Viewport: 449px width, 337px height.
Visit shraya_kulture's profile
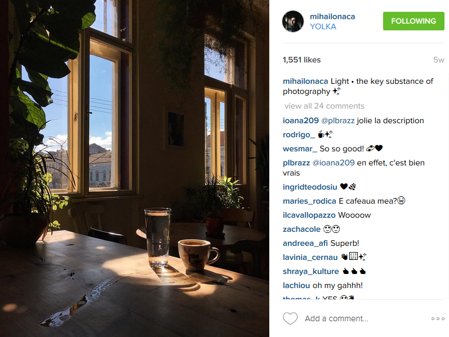coord(310,272)
